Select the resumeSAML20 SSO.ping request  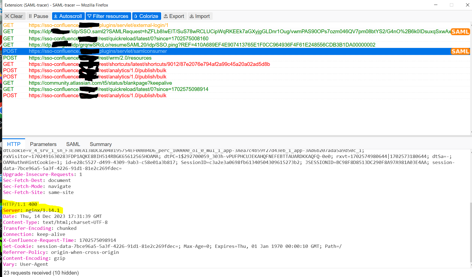(x=236, y=45)
